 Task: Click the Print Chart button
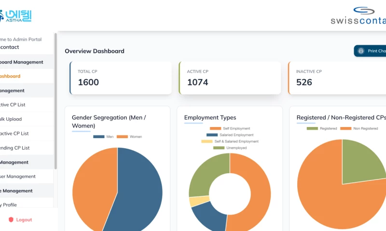tap(370, 51)
